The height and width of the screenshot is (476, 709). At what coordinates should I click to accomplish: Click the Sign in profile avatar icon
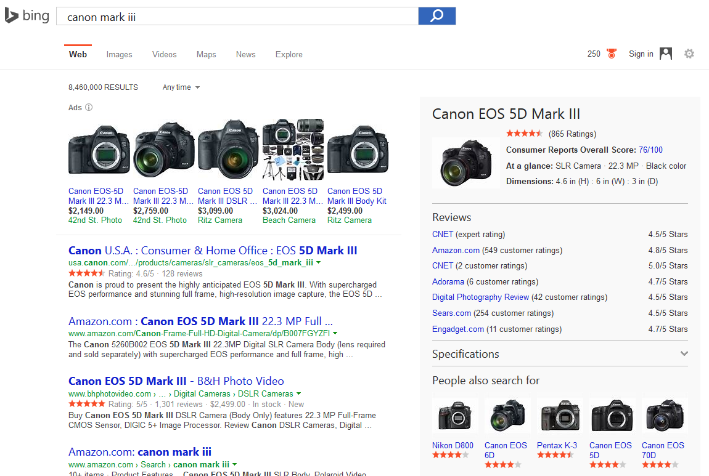coord(666,54)
